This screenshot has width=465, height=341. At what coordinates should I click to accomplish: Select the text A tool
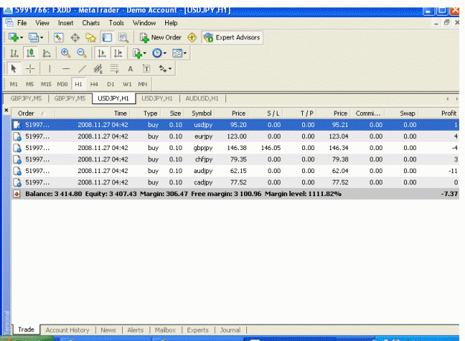pos(130,69)
